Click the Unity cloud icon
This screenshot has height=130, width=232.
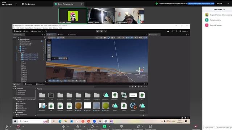[x=168, y=31]
